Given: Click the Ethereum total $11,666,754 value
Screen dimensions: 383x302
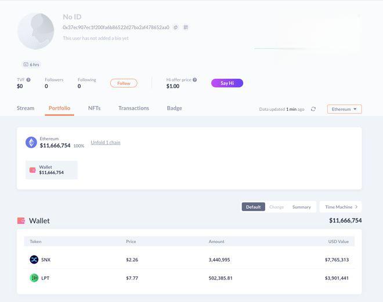Looking at the screenshot, I should [55, 145].
